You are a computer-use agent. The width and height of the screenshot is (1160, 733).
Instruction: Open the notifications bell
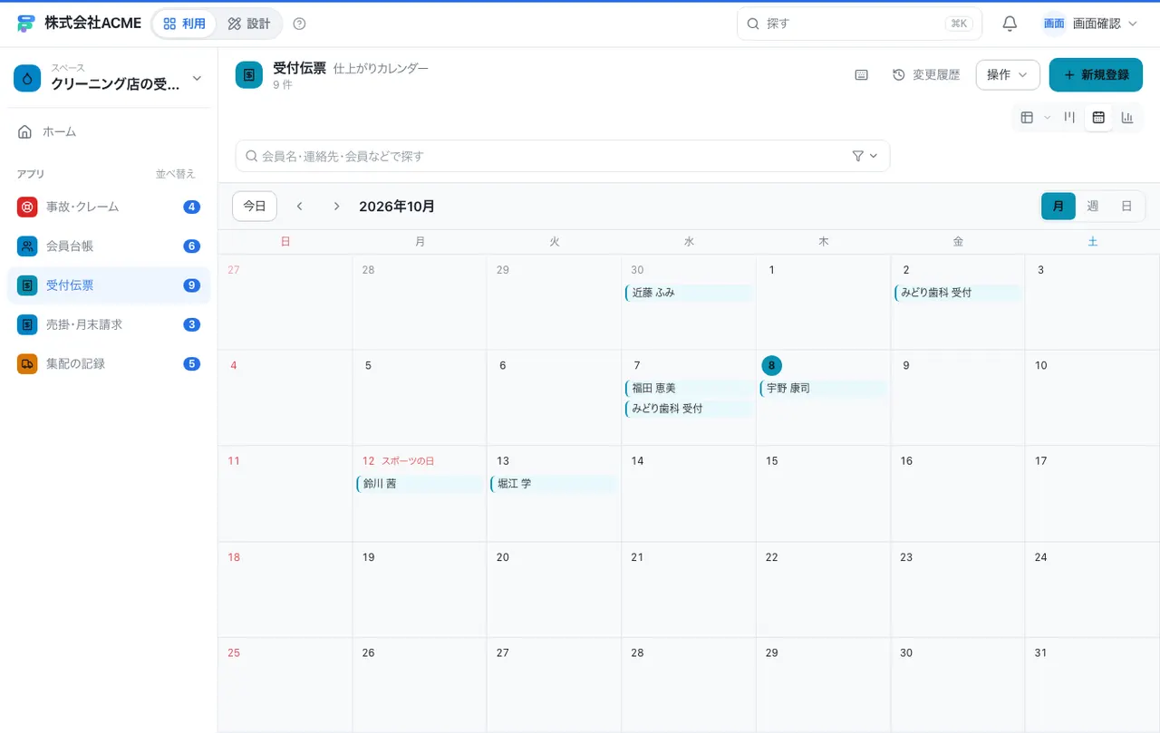1010,24
